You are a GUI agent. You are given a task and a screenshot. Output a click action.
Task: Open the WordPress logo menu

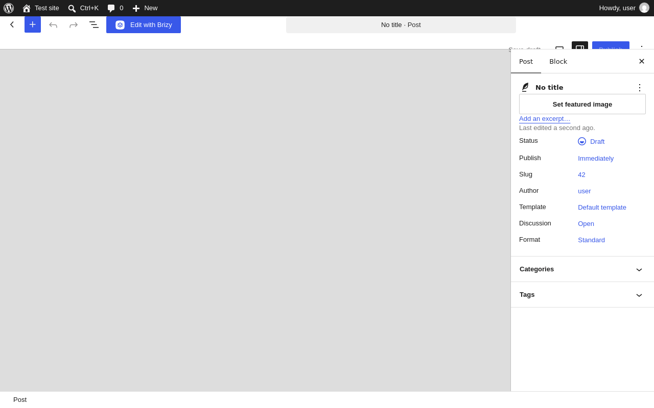click(x=9, y=8)
